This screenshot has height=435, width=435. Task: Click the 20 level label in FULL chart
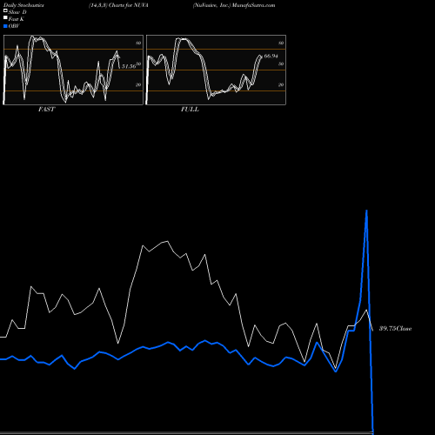(281, 84)
